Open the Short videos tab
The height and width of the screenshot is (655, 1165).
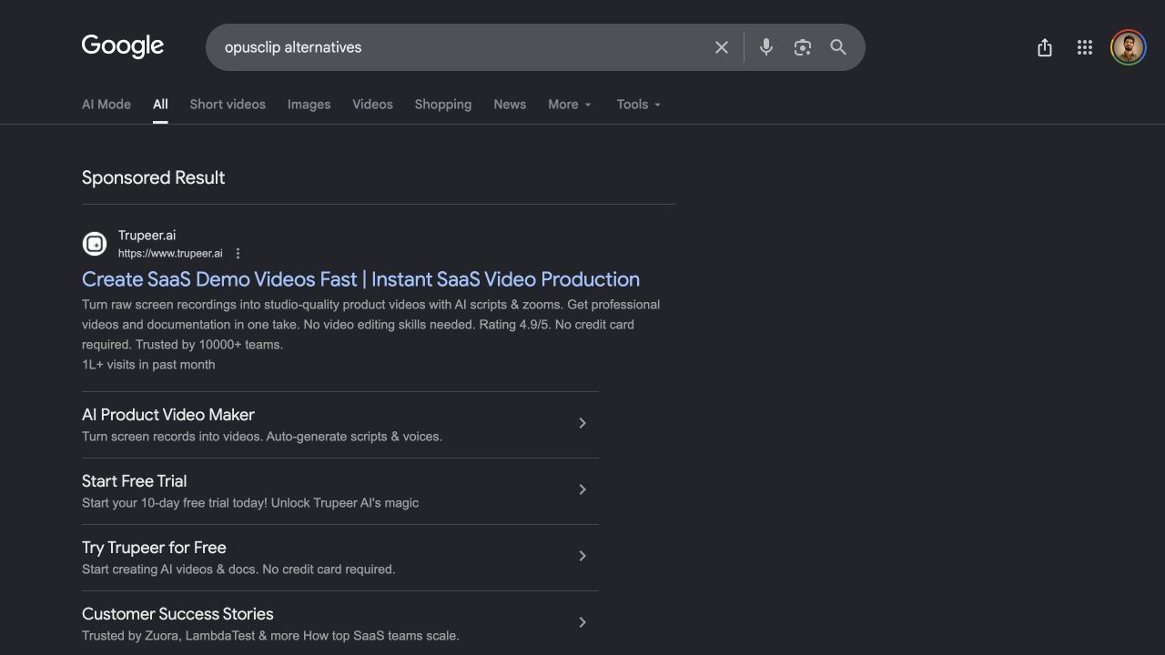click(x=228, y=105)
